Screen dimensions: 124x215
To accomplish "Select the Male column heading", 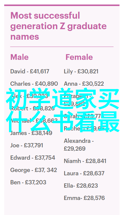I will [19, 57].
